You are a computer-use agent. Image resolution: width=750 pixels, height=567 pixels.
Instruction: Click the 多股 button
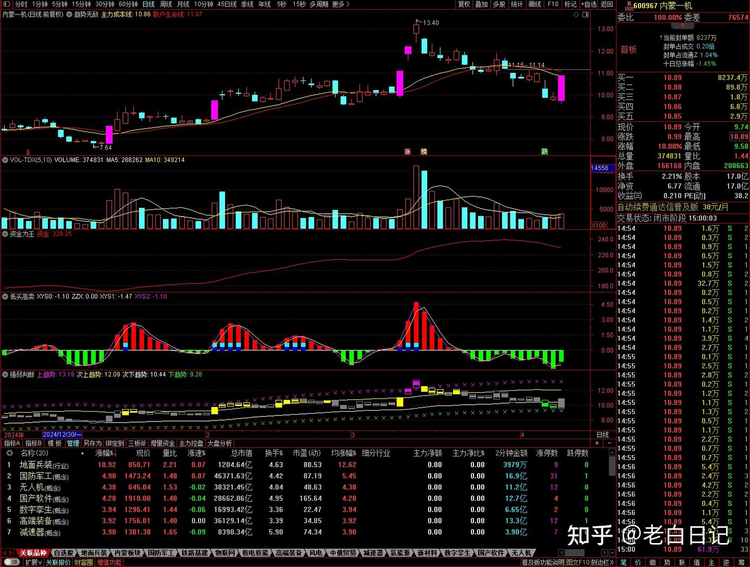click(x=499, y=4)
